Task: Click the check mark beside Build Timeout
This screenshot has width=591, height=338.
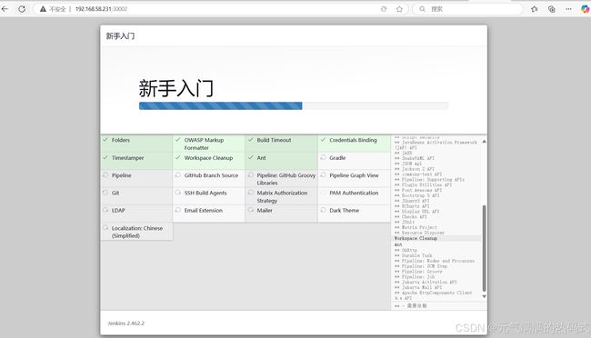Action: pyautogui.click(x=250, y=140)
